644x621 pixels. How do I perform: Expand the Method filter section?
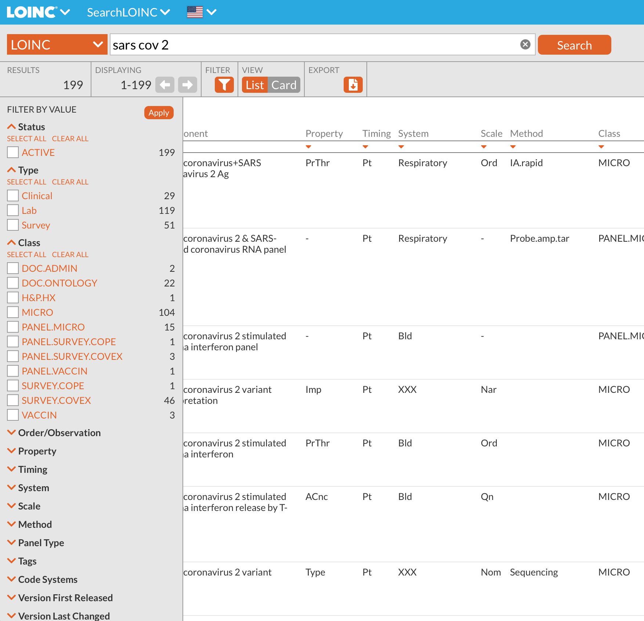click(30, 525)
